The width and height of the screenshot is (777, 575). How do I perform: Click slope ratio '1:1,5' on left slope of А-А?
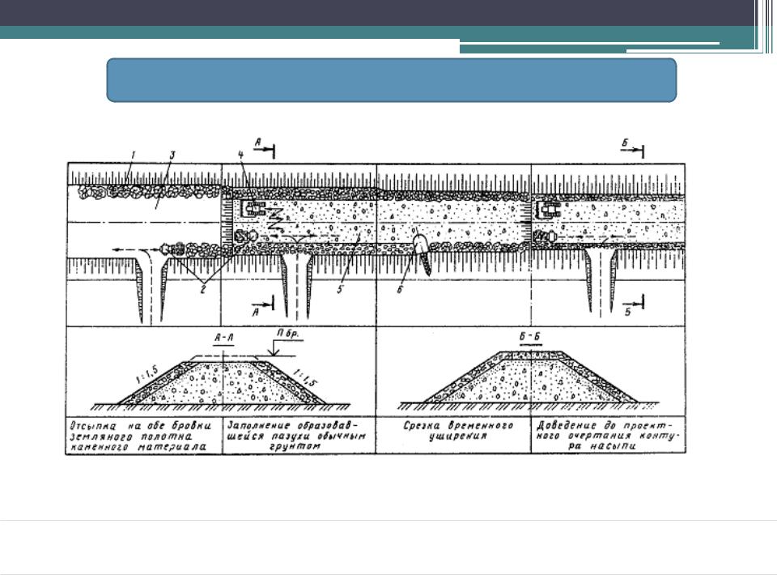[x=146, y=375]
